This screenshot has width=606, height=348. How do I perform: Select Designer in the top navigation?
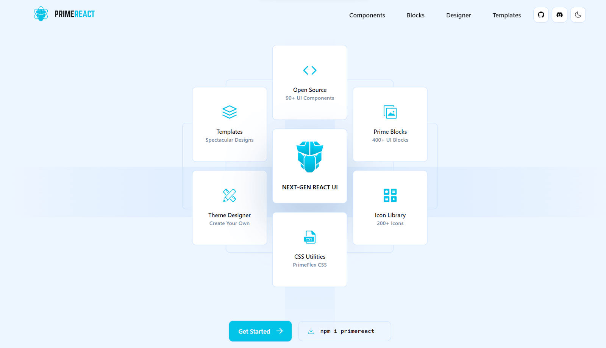coord(458,15)
